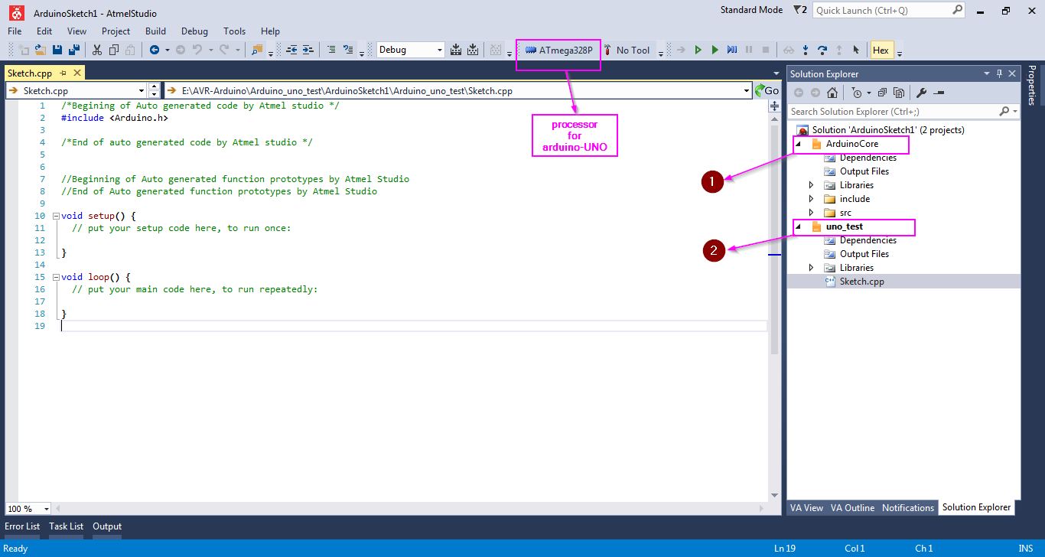Screen dimensions: 1045x557
Task: Expand the src folder node
Action: (811, 213)
